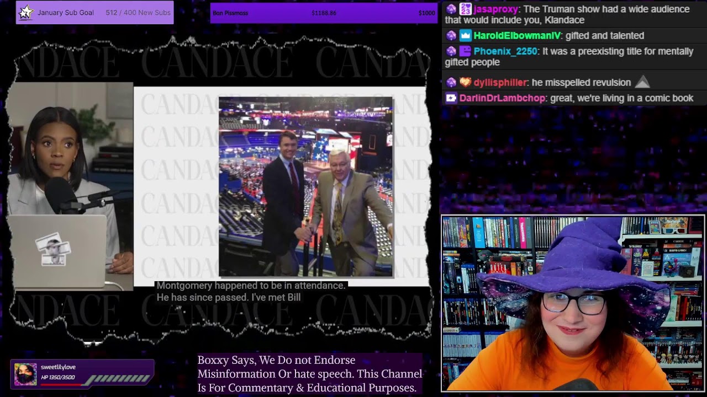Click the blue crown badge beside HaroldElbowmanIV
Viewport: 707px width, 397px height.
pyautogui.click(x=465, y=36)
